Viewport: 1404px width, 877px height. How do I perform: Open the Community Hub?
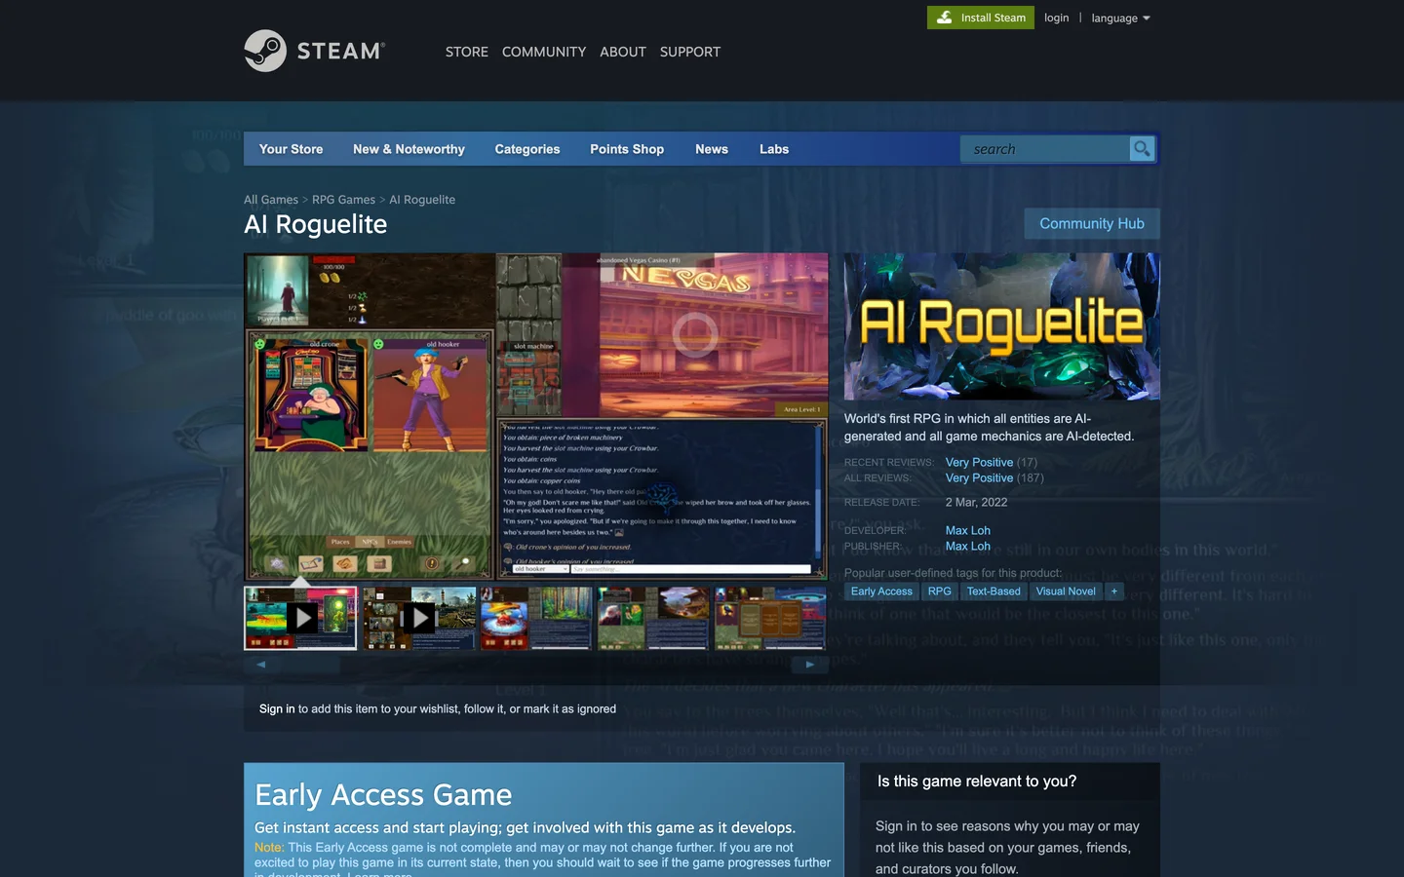click(1092, 223)
